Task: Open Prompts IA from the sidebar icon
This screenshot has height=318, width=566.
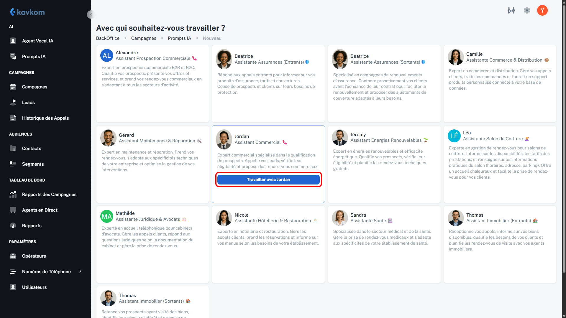Action: pyautogui.click(x=13, y=56)
